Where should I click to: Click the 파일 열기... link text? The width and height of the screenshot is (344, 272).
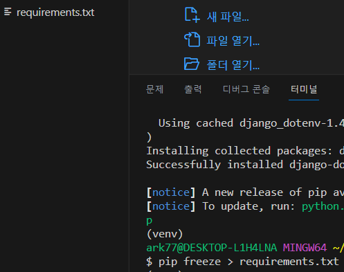233,41
